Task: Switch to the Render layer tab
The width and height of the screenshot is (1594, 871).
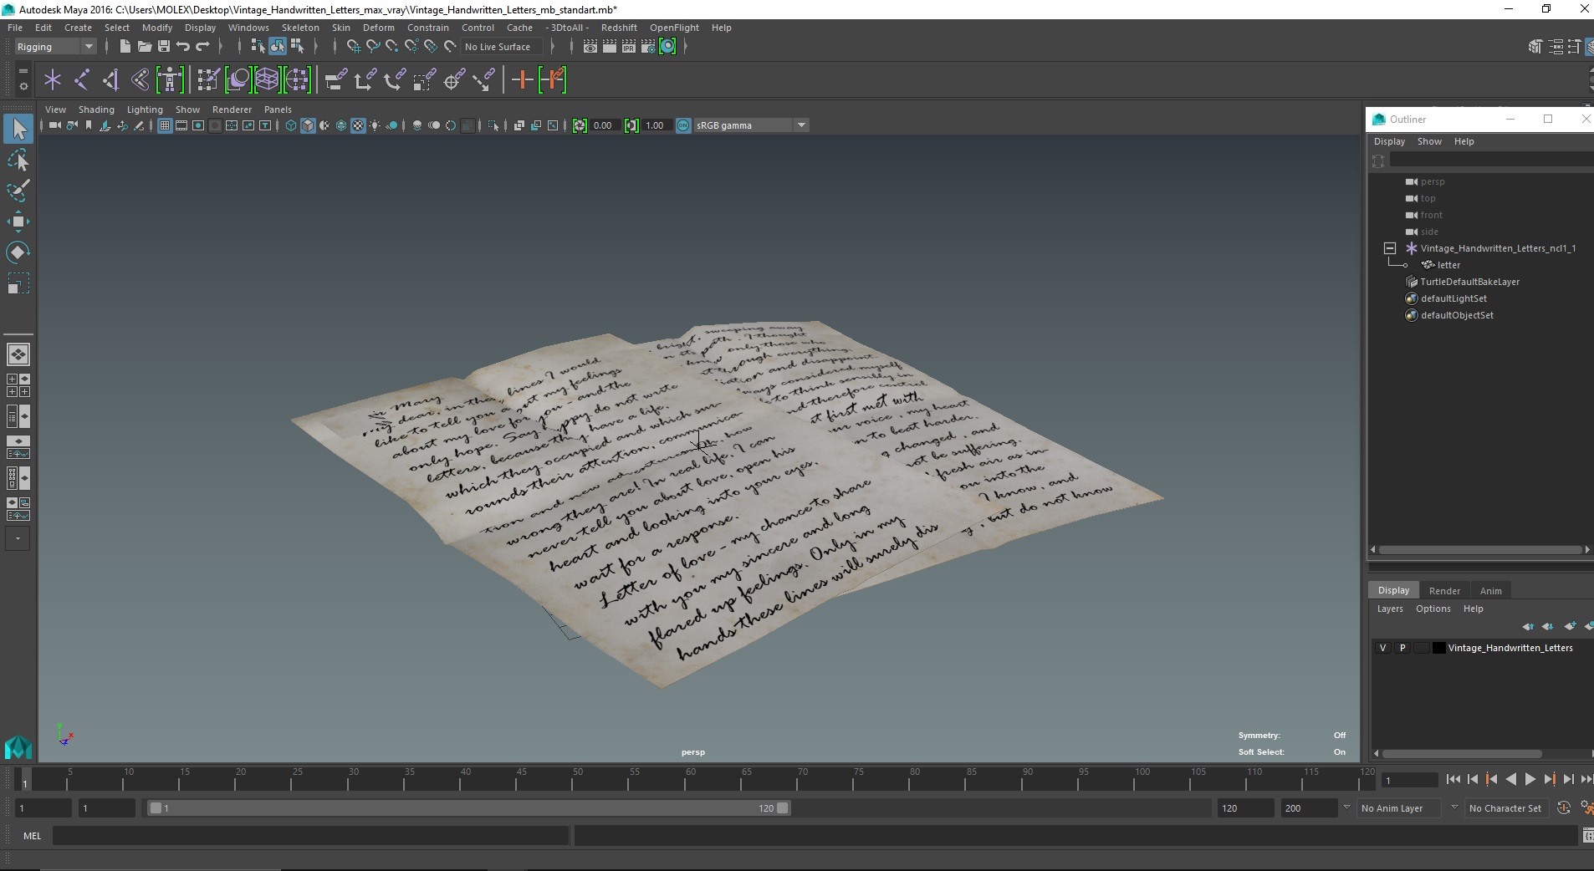Action: (x=1444, y=591)
